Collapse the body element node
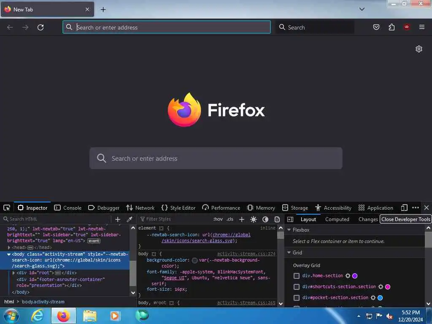Image resolution: width=432 pixels, height=324 pixels. [x=9, y=254]
